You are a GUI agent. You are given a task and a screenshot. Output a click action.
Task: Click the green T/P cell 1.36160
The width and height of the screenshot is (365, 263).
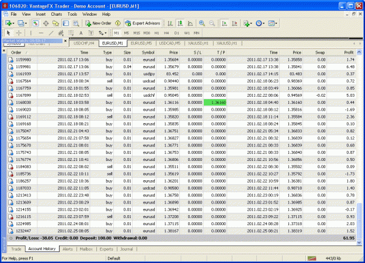coord(215,103)
